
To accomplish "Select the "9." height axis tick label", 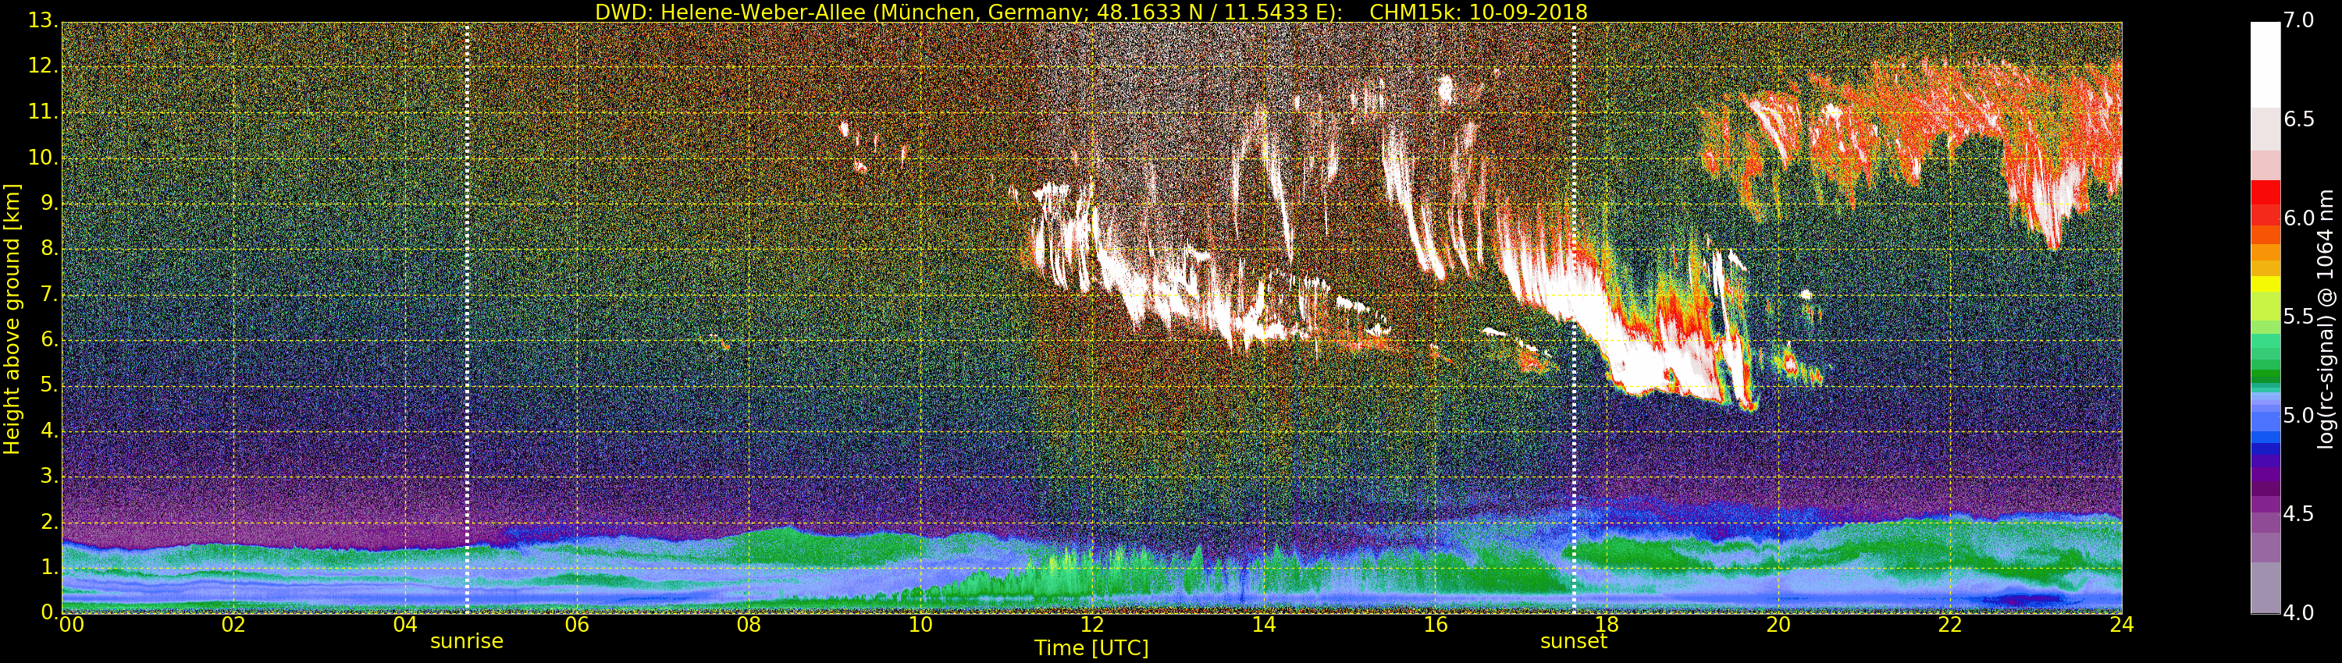I will [48, 204].
